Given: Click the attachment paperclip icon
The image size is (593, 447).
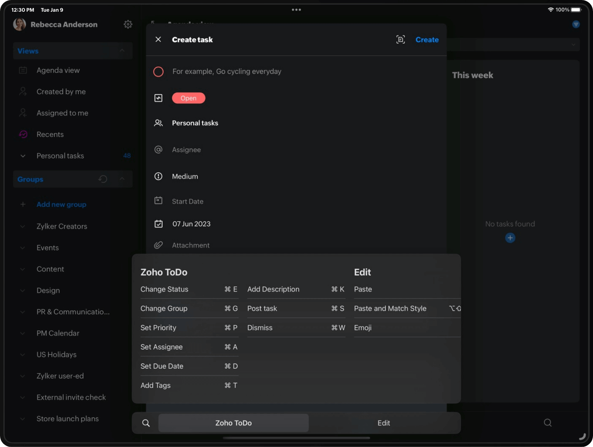Looking at the screenshot, I should click(x=158, y=245).
